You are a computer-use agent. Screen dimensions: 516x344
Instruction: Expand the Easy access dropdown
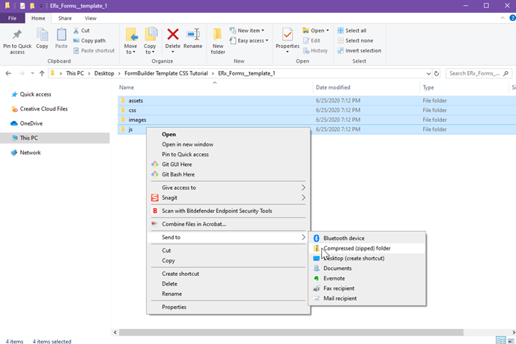[251, 40]
